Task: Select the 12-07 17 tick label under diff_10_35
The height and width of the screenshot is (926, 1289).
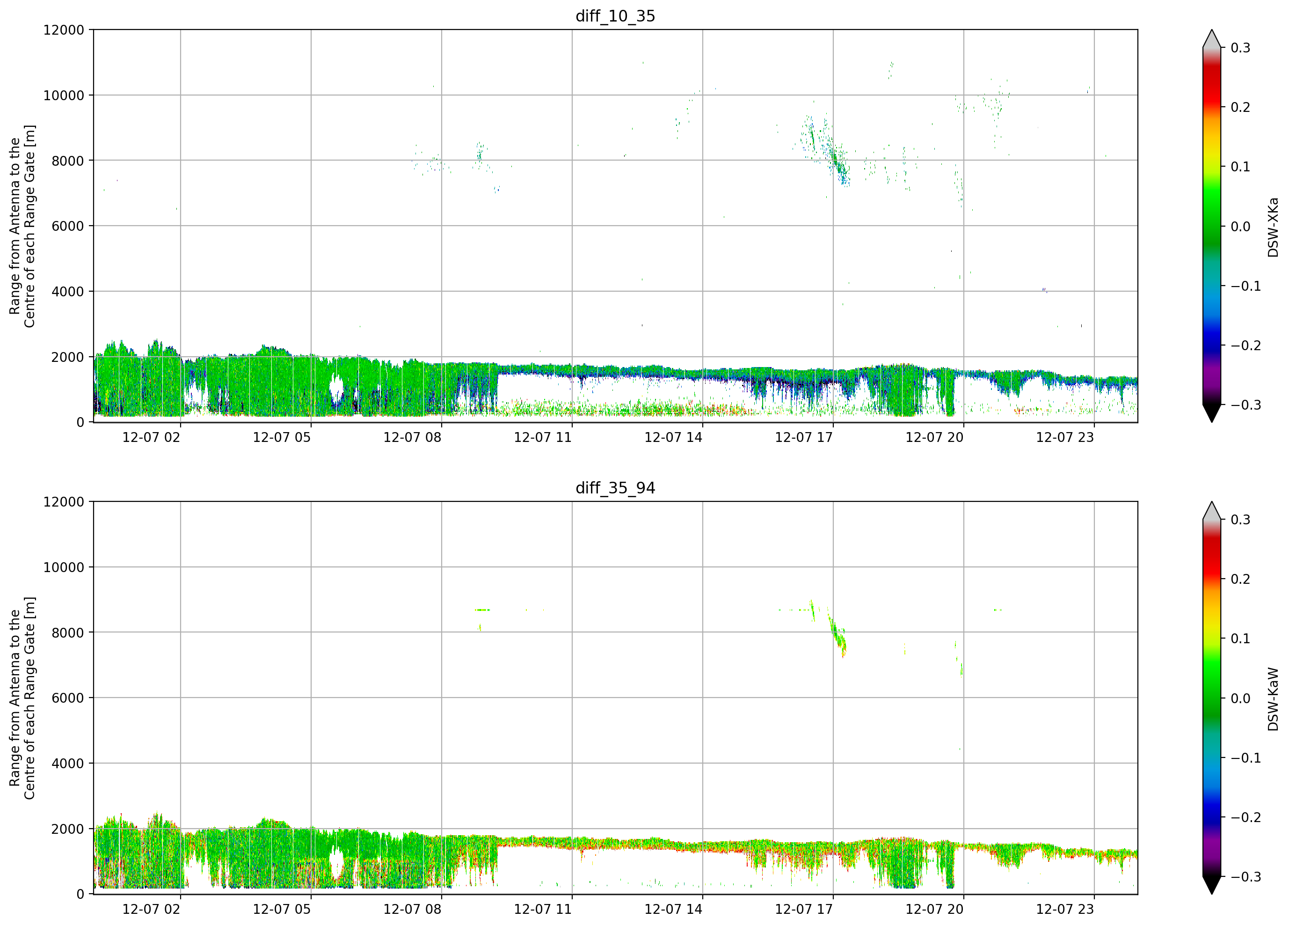Action: [804, 437]
